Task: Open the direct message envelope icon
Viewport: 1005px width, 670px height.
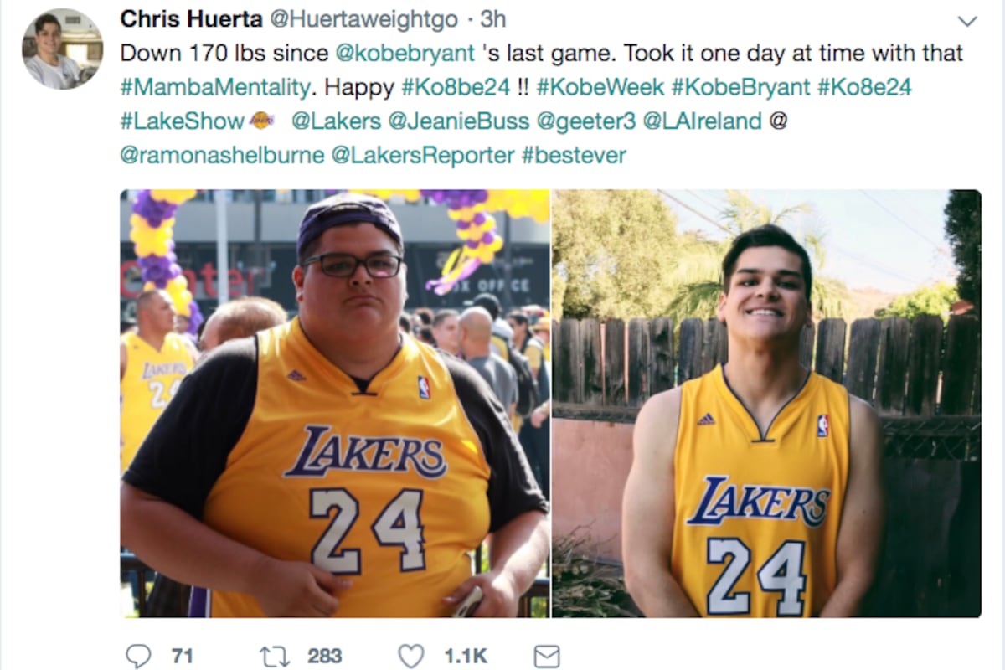Action: (547, 656)
